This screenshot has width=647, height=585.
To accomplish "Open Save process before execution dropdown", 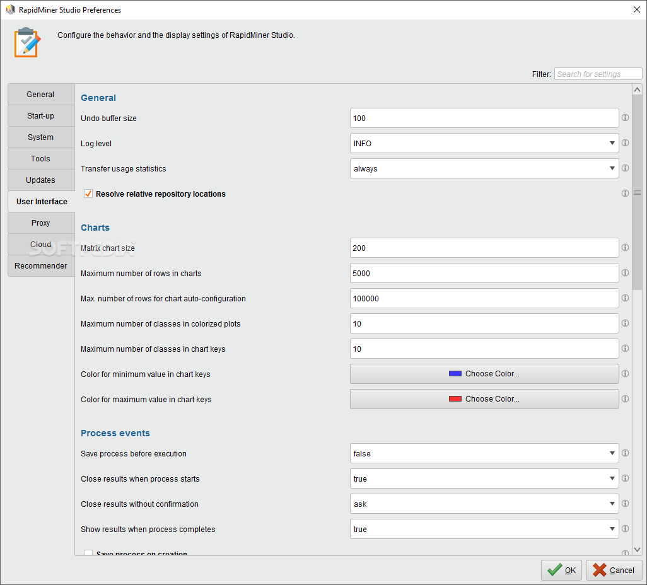I will pos(484,453).
